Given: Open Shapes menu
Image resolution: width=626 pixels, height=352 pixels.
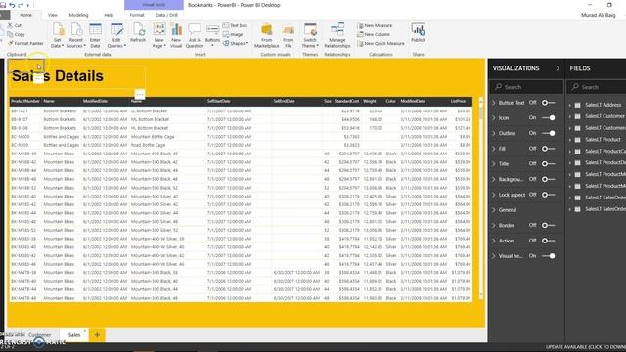Looking at the screenshot, I should tap(236, 43).
